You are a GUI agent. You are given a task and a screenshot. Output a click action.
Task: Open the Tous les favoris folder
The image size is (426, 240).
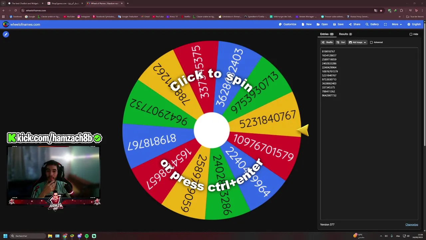[x=415, y=17]
